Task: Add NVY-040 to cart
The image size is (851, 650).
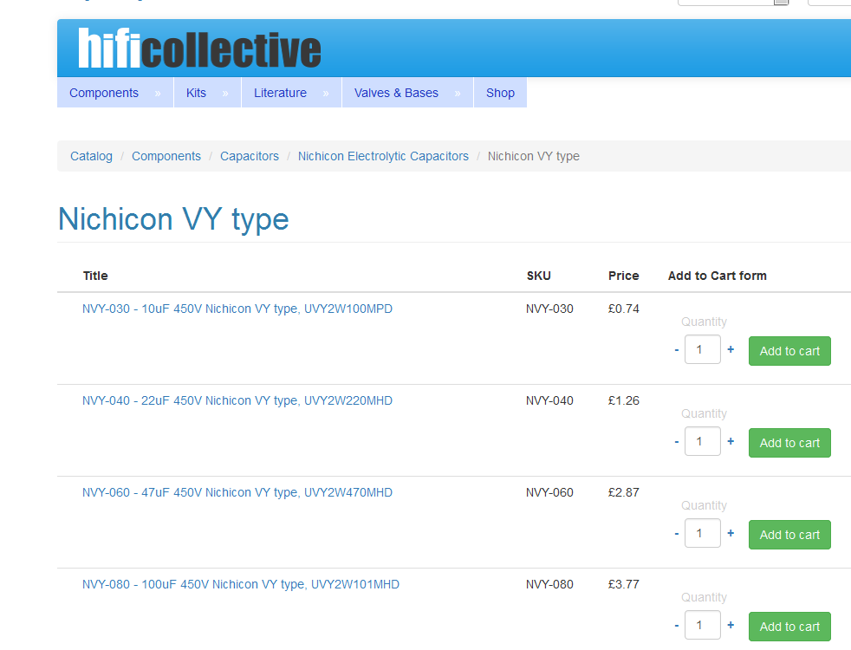Action: (789, 443)
